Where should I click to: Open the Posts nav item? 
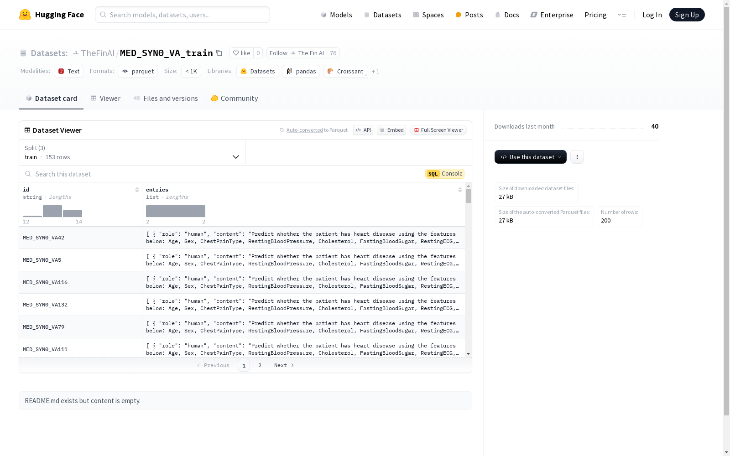click(x=469, y=15)
